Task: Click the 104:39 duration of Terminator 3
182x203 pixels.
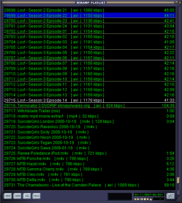Action: [x=168, y=106]
